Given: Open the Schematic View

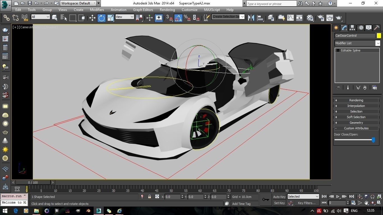Looking at the screenshot, I should pyautogui.click(x=299, y=18).
